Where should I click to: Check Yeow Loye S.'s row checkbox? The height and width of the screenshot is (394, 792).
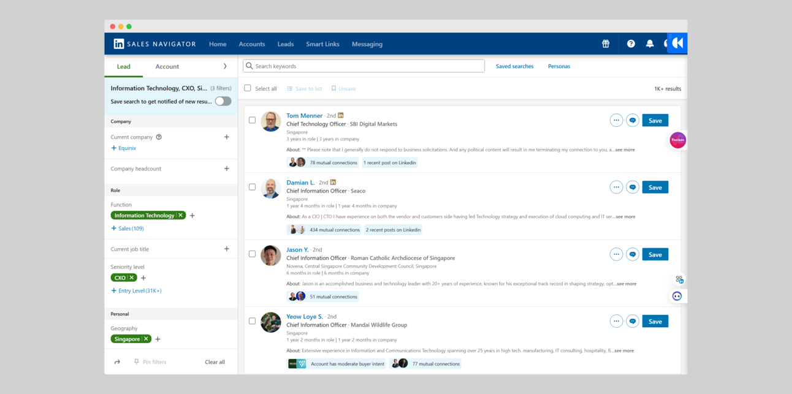[252, 321]
